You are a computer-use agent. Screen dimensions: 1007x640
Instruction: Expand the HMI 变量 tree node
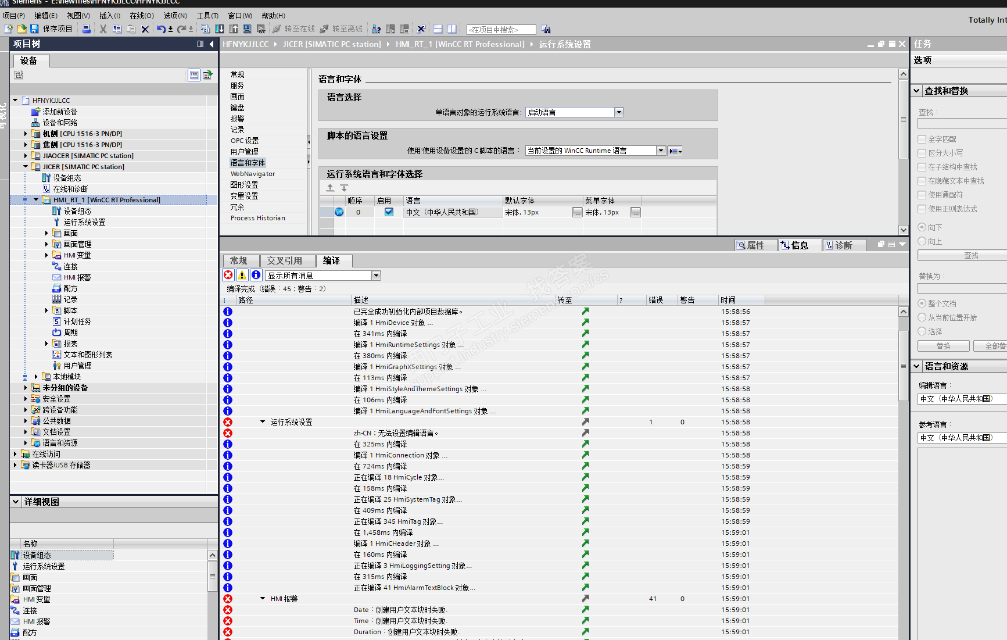(46, 255)
